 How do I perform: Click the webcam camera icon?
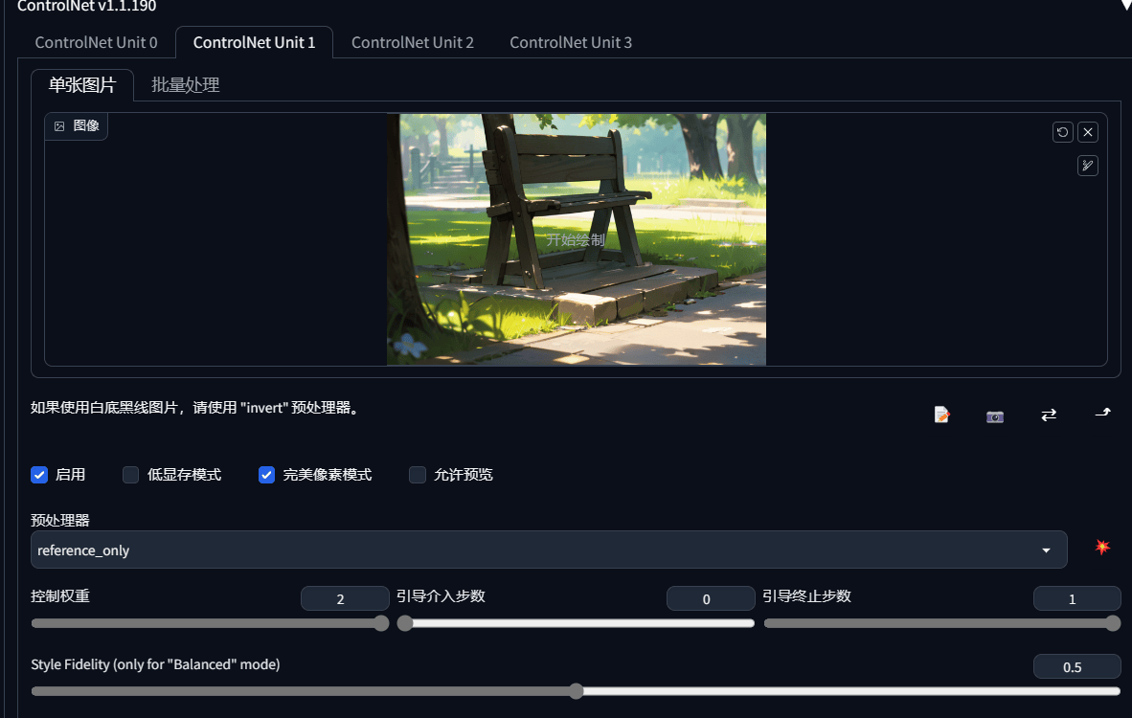click(995, 416)
